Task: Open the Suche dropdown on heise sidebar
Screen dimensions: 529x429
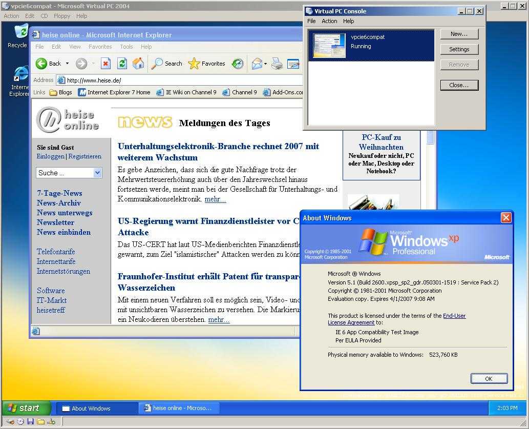Action: click(97, 173)
